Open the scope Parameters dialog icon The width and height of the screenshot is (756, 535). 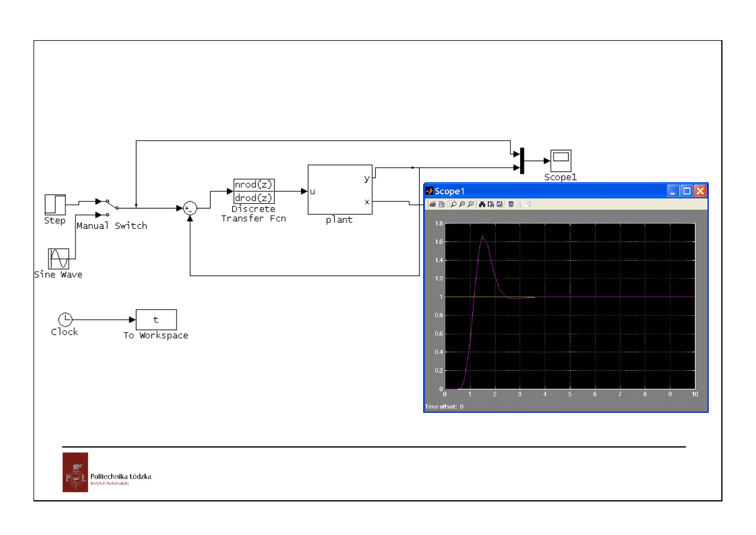[441, 204]
